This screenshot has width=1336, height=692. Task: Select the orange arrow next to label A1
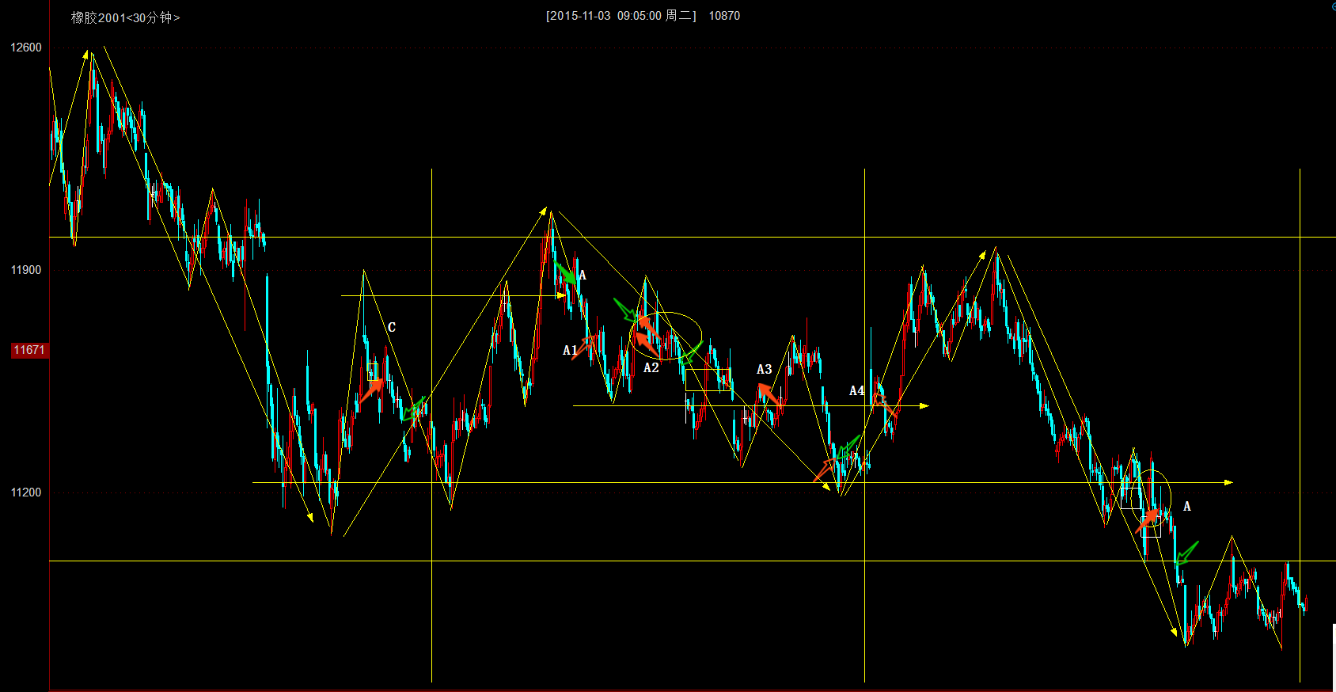584,346
